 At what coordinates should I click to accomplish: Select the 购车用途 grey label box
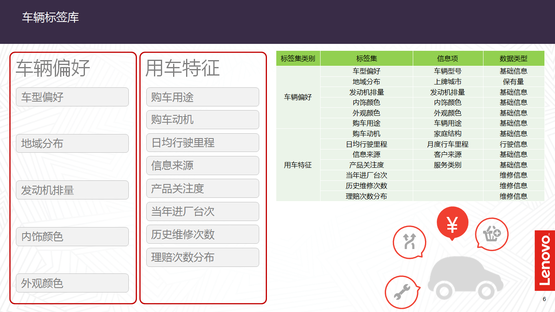[203, 97]
